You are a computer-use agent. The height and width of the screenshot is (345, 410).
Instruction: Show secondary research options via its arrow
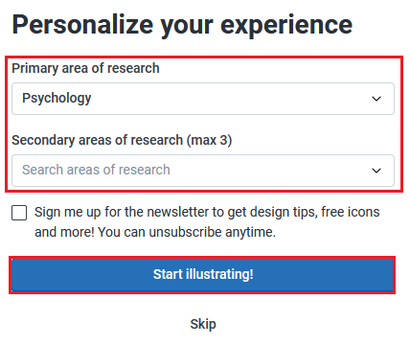(376, 171)
